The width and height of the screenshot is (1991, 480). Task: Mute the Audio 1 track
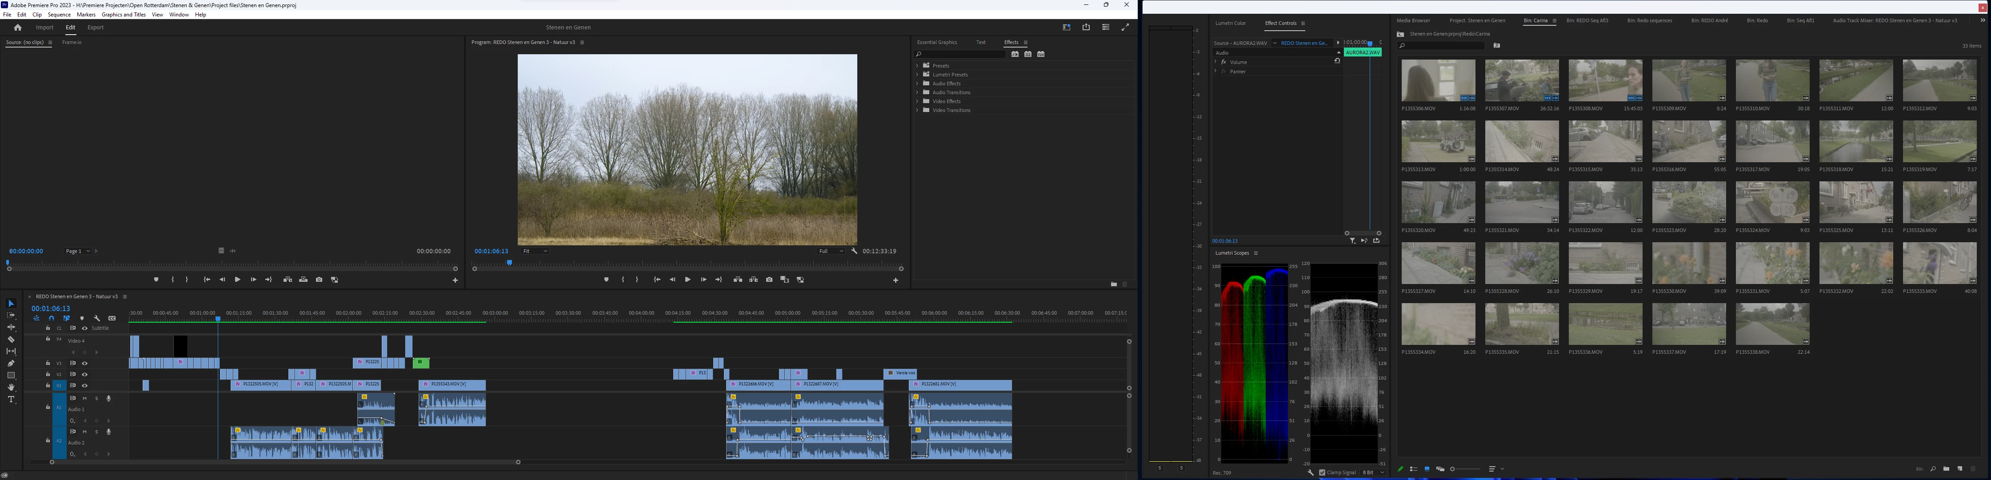85,399
